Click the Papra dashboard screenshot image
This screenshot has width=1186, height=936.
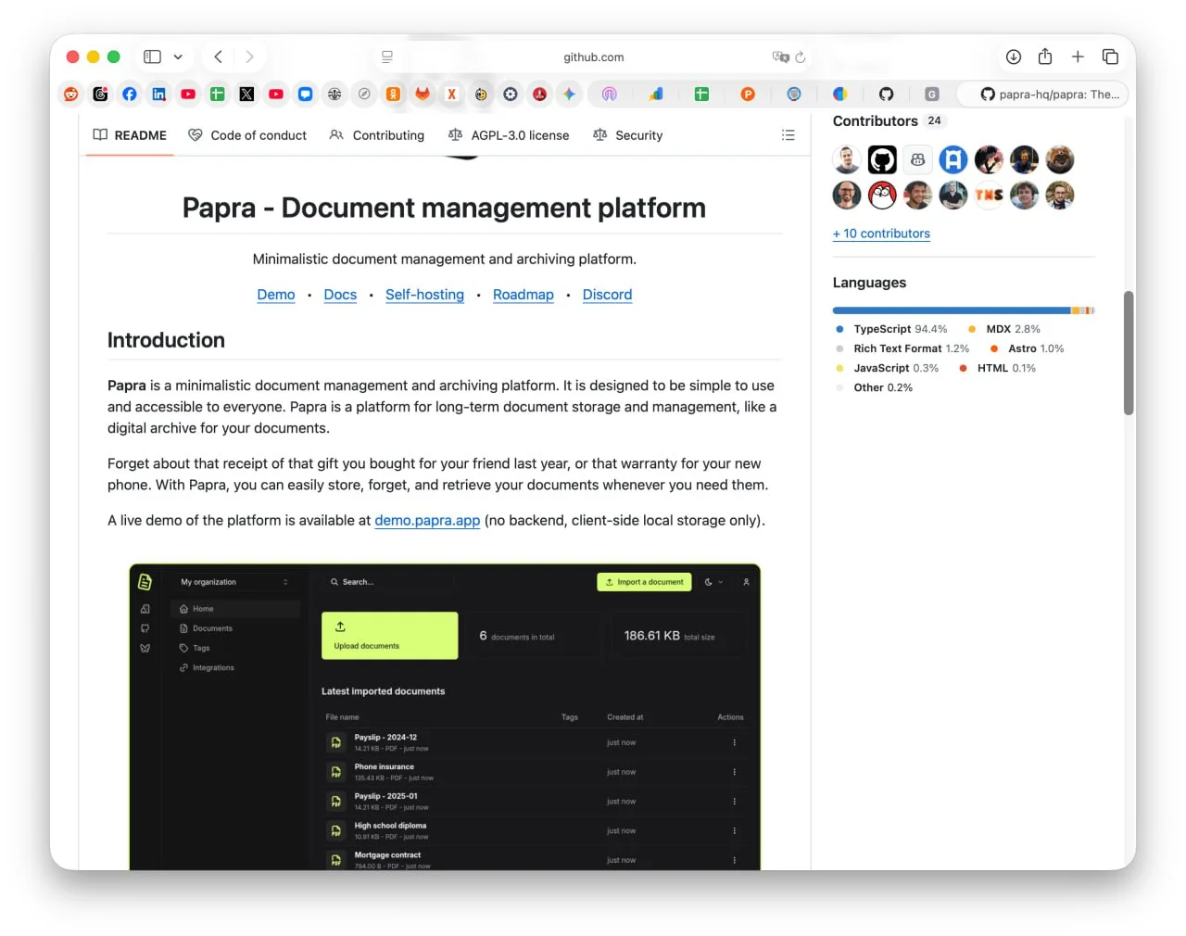tap(445, 715)
